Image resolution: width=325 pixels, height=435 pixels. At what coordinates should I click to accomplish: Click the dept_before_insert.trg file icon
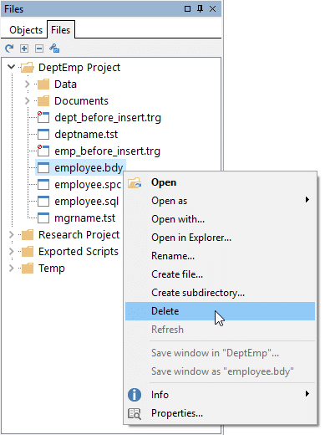click(43, 117)
